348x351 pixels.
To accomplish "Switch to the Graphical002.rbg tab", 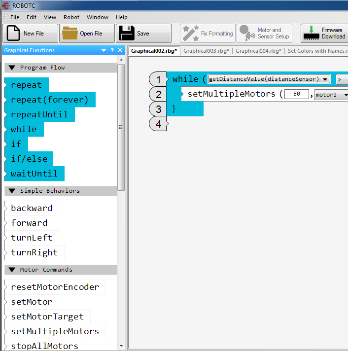I will [154, 51].
